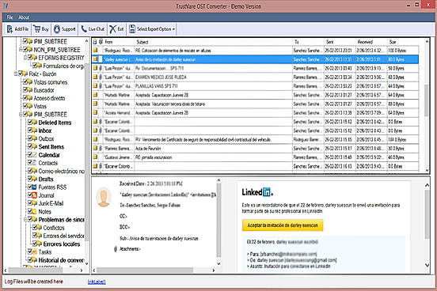This screenshot has height=291, width=437.
Task: Click the Junk E-Mail folder icon
Action: pyautogui.click(x=35, y=203)
